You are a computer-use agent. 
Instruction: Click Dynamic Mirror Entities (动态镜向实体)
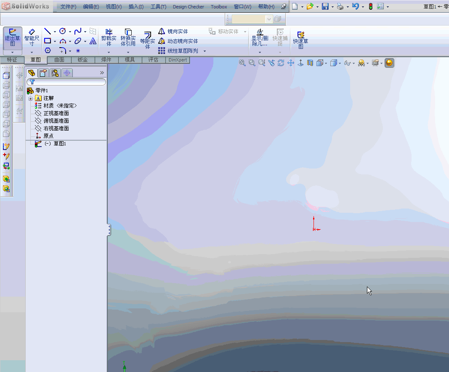(x=178, y=41)
